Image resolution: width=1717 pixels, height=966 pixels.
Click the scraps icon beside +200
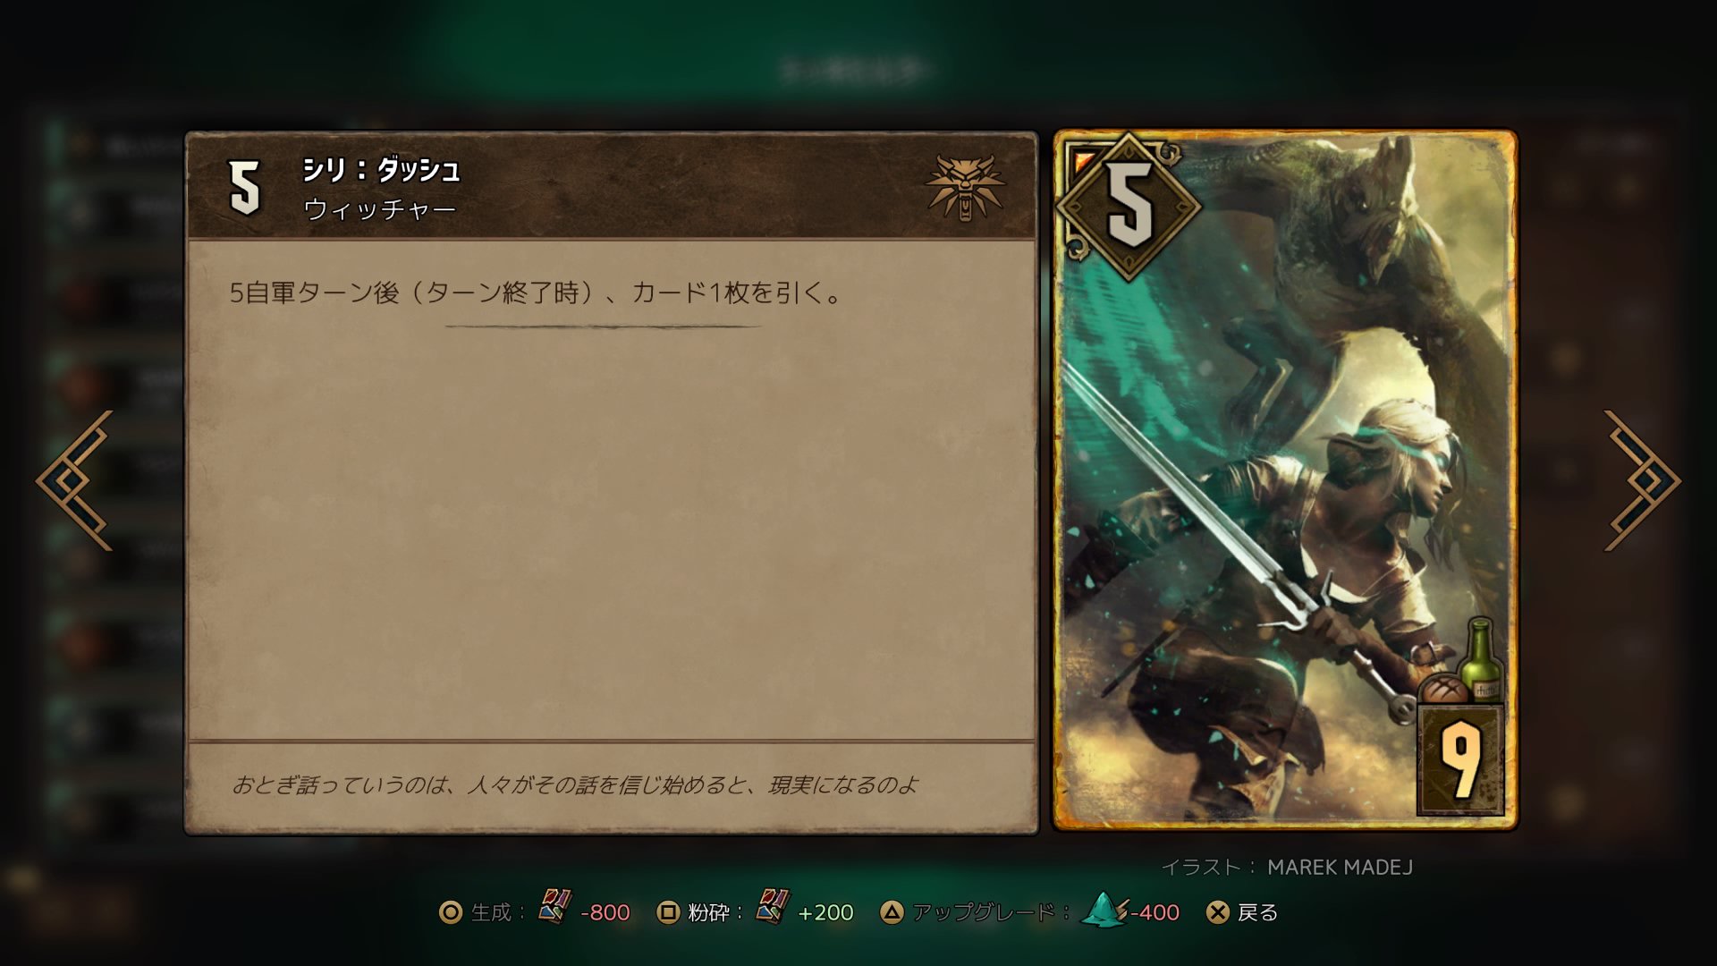click(x=773, y=906)
